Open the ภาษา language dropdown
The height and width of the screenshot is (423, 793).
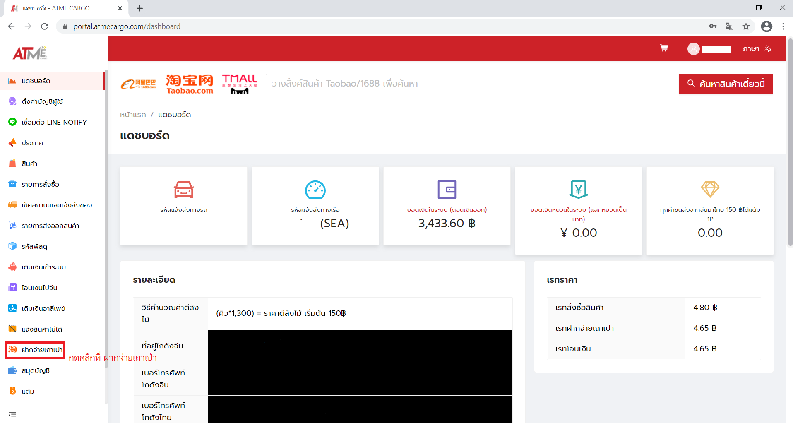tap(757, 49)
